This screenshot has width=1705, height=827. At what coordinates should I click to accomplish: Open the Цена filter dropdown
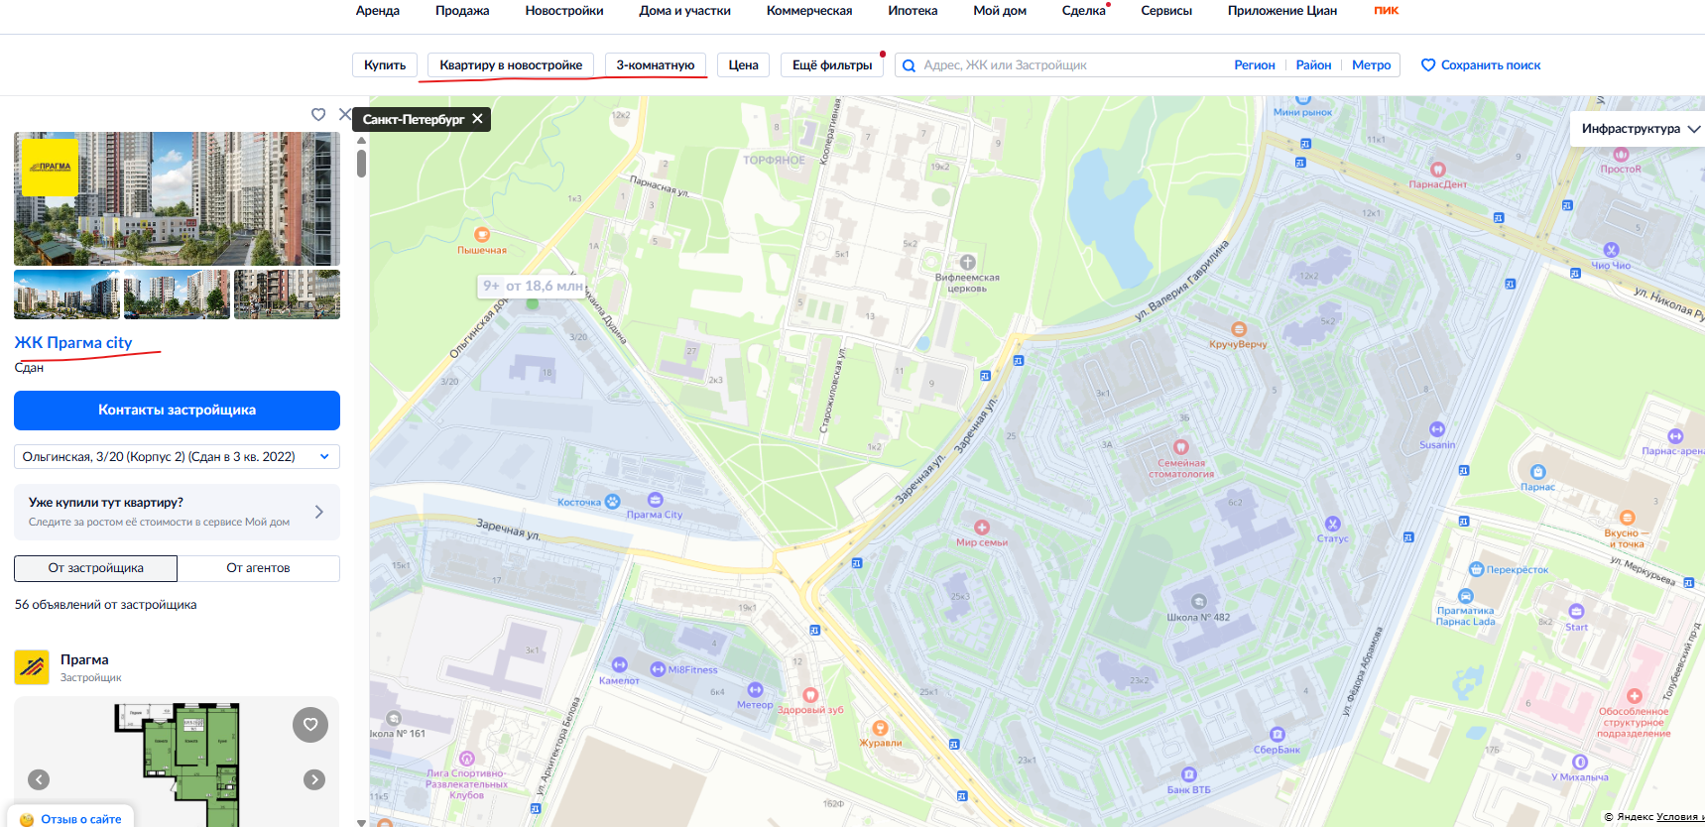tap(743, 65)
